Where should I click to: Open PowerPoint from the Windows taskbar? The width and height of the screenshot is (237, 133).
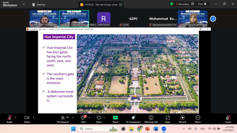pyautogui.click(x=147, y=129)
